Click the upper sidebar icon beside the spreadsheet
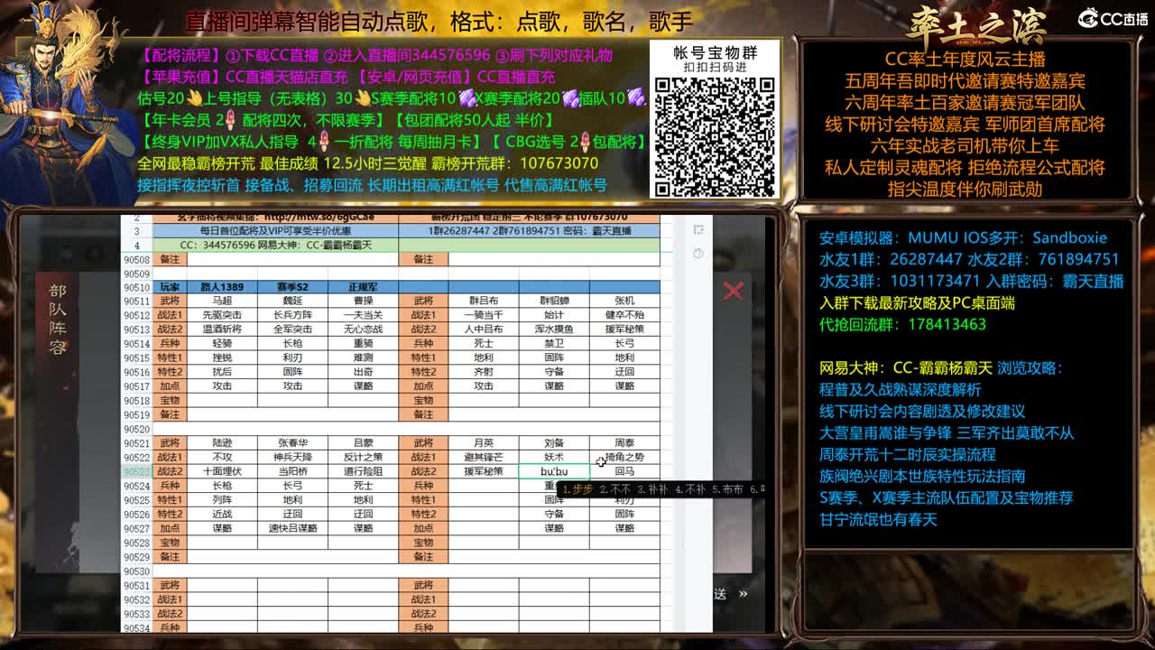 (698, 230)
